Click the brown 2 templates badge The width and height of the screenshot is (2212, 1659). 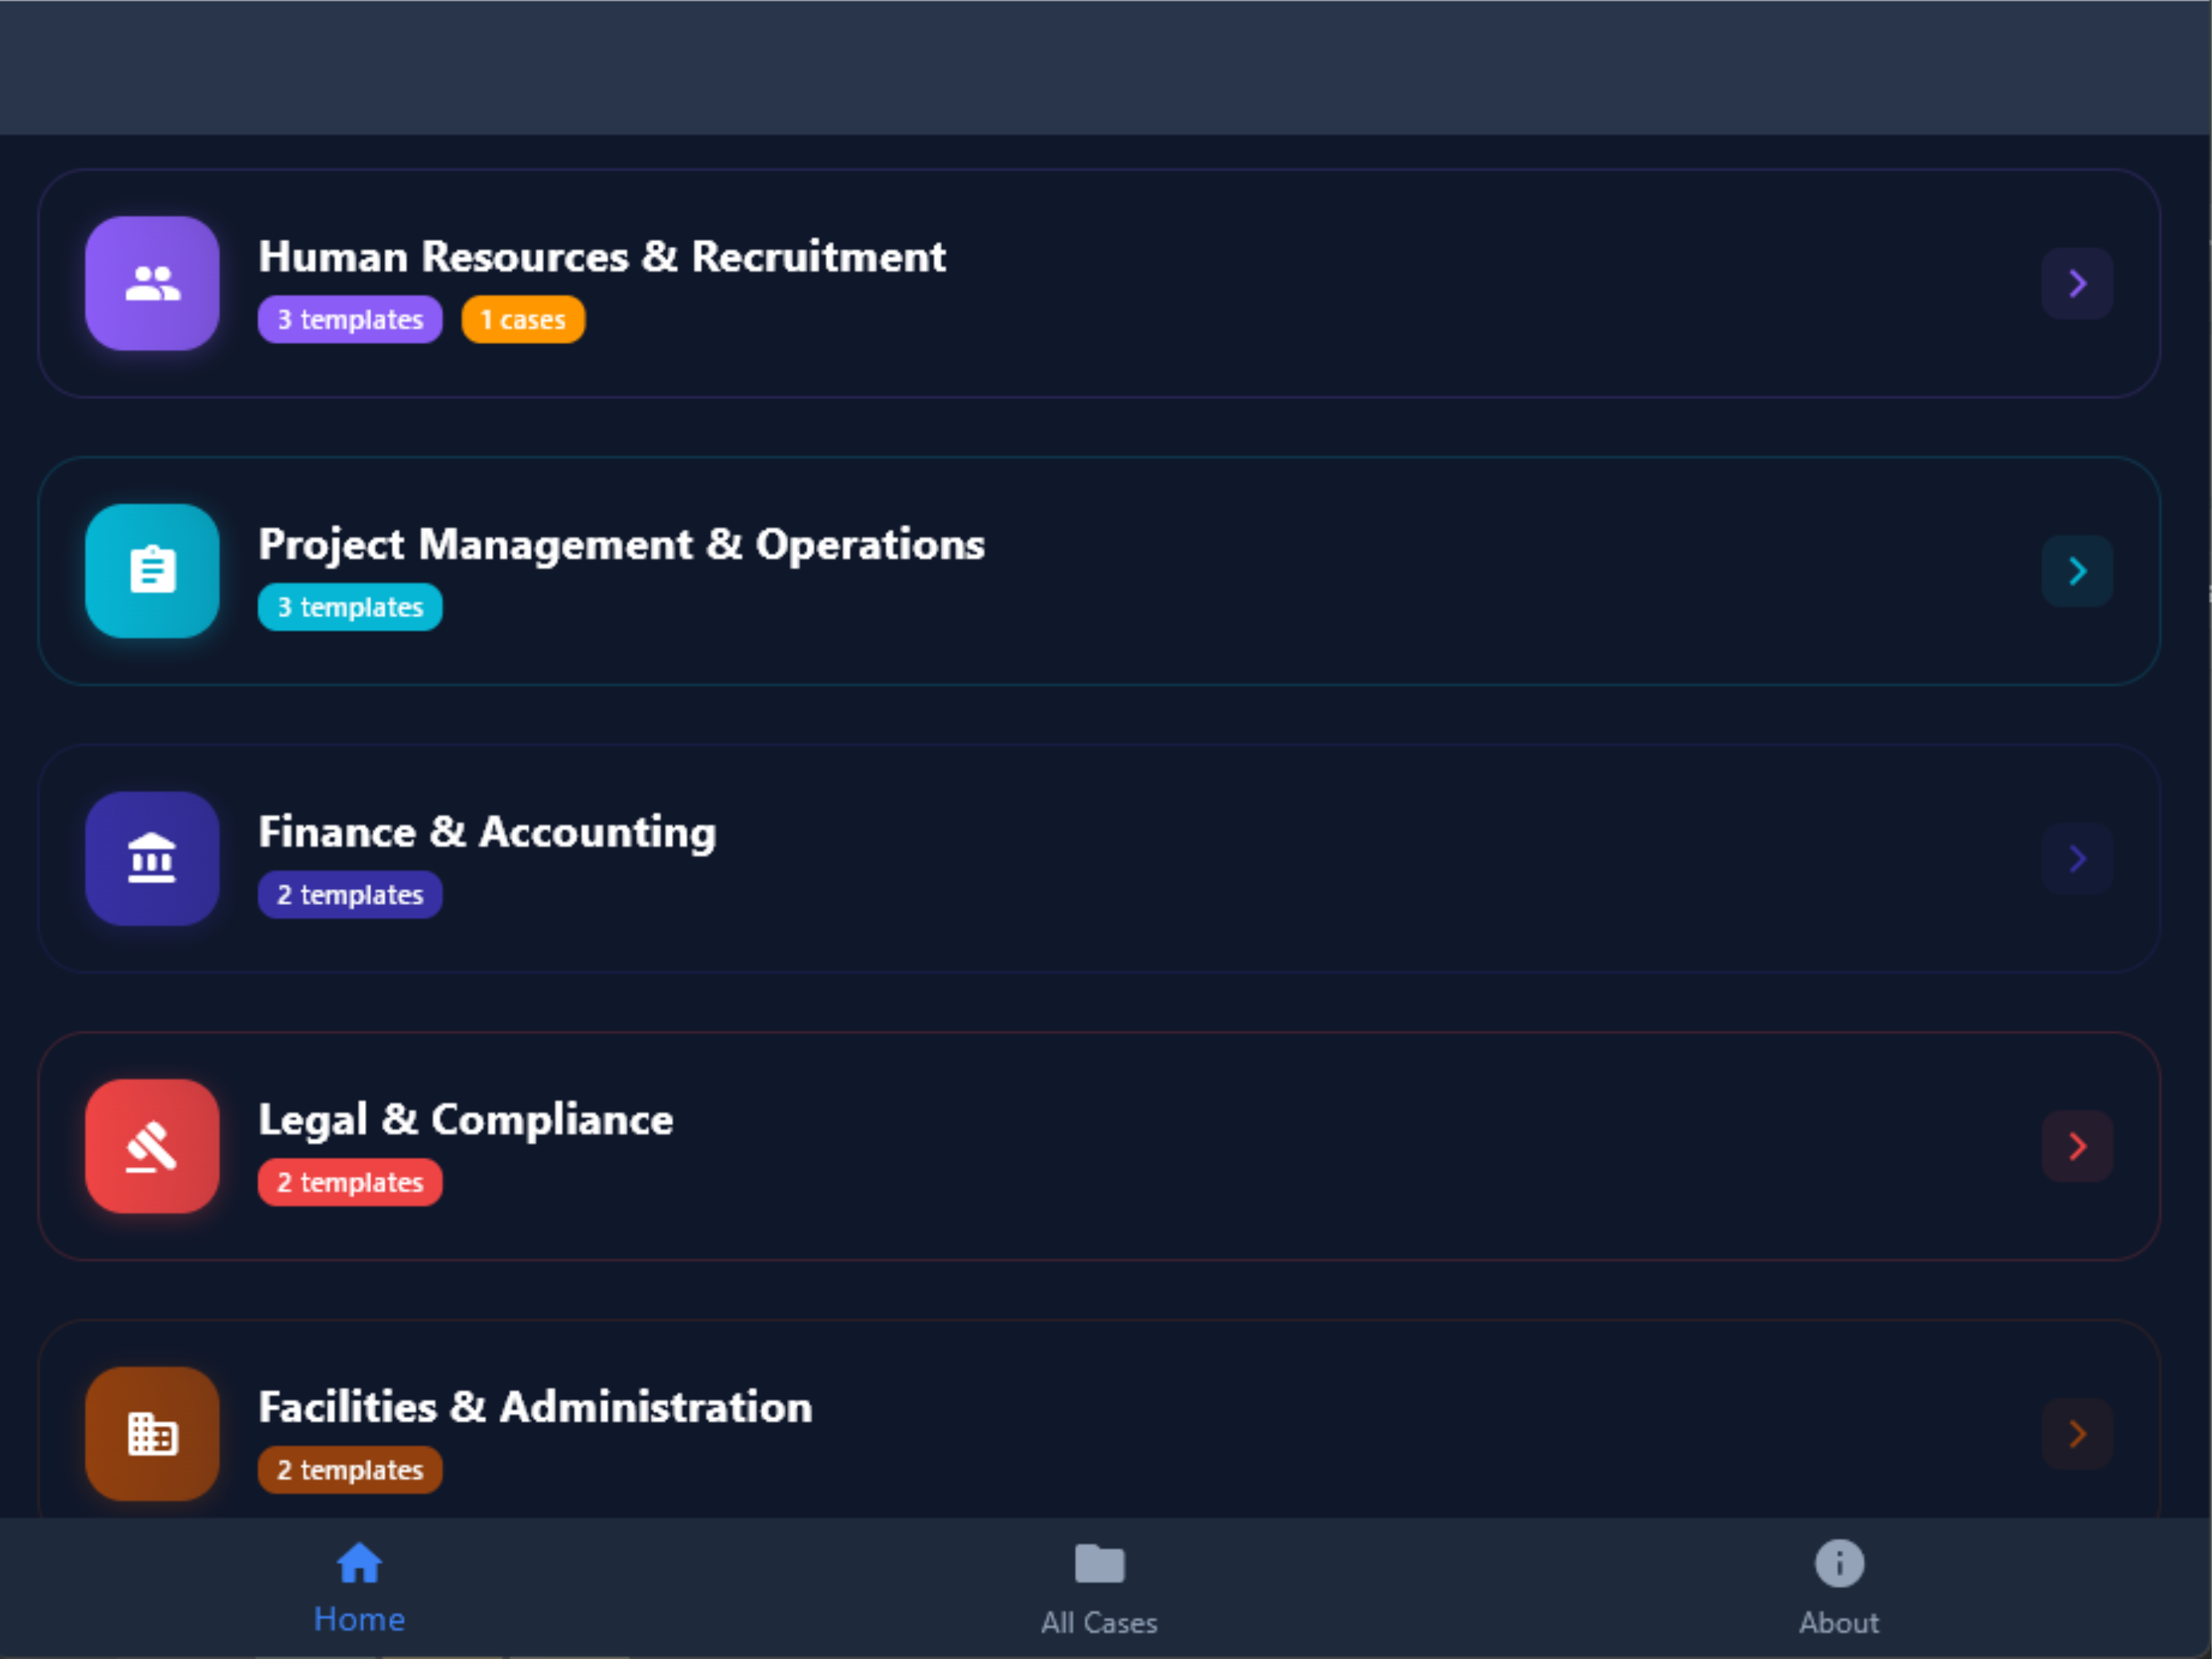(350, 1470)
